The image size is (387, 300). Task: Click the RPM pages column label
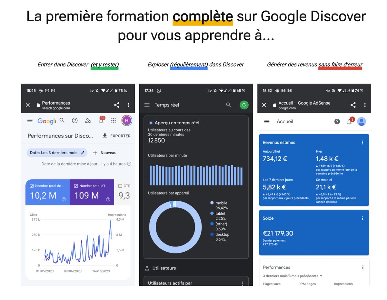coord(307,284)
